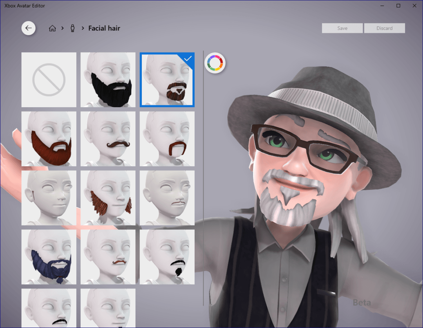Click the chevron before Facial hair
Image resolution: width=423 pixels, height=328 pixels.
pos(82,28)
